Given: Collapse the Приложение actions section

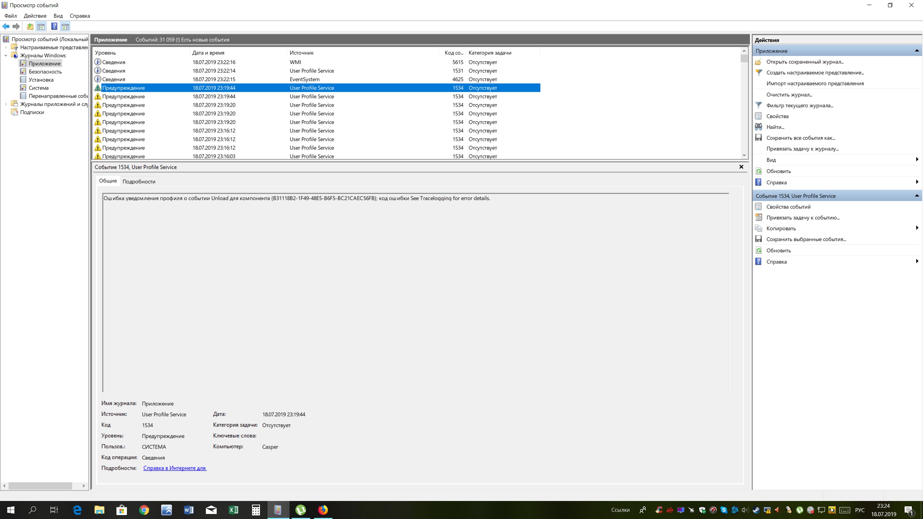Looking at the screenshot, I should click(917, 51).
